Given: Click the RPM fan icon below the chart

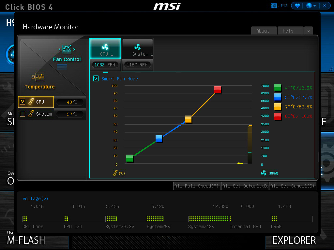Looking at the screenshot, I should pyautogui.click(x=264, y=173).
